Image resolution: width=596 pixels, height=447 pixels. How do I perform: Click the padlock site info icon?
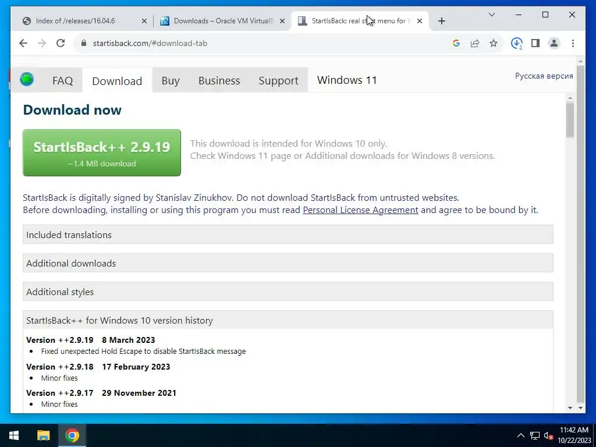84,43
